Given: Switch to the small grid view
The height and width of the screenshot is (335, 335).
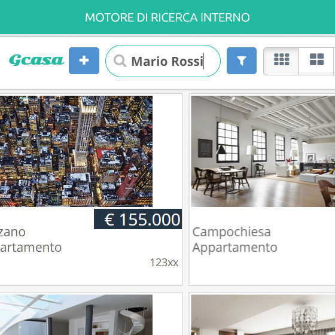Looking at the screenshot, I should (281, 61).
